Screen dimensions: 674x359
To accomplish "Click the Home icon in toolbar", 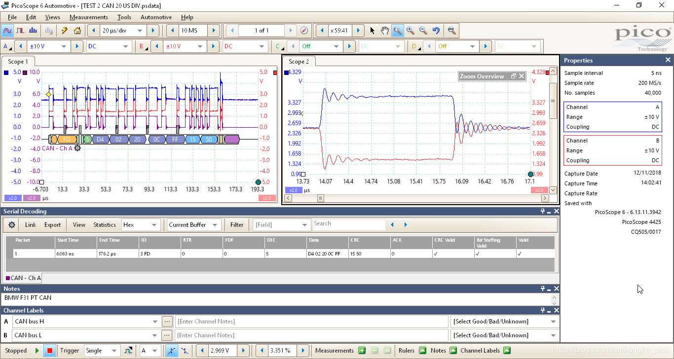I will click(77, 31).
